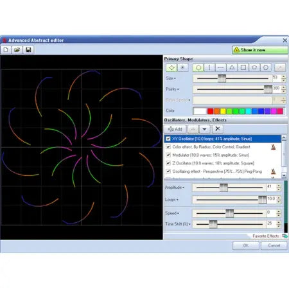Open the Loops parameter dropdown
This screenshot has width=289, height=289.
coord(171,200)
